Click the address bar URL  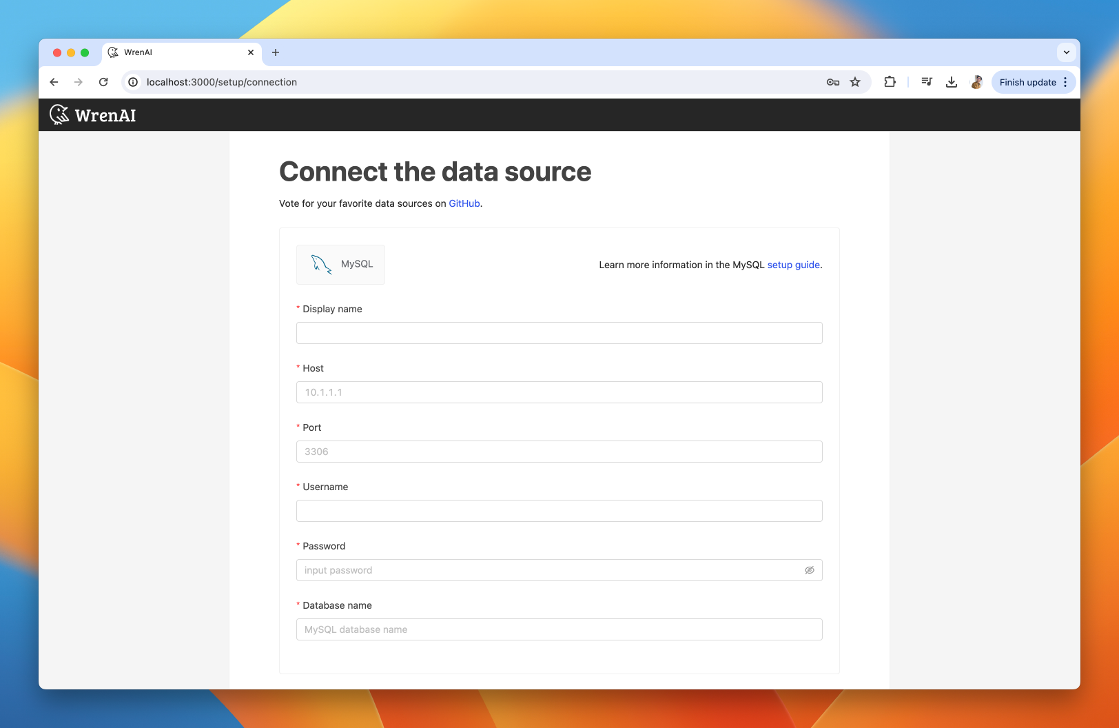click(222, 82)
